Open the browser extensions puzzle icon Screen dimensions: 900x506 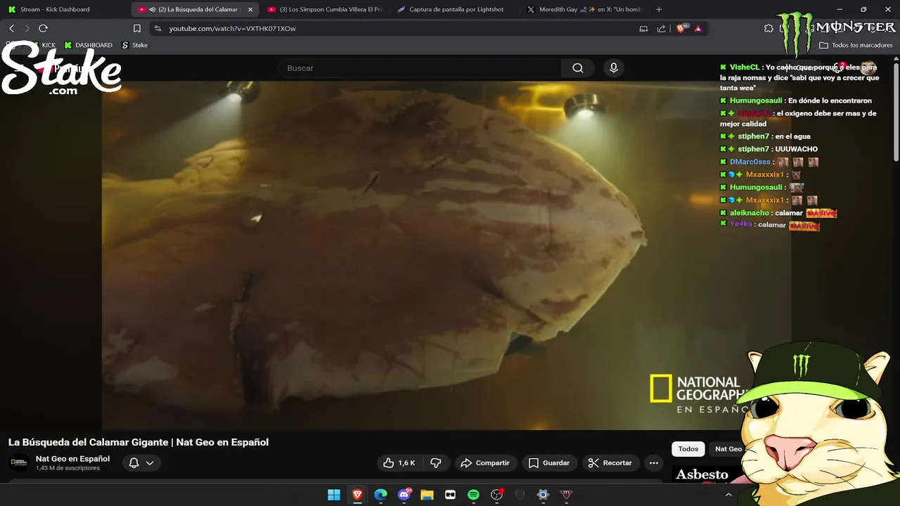click(769, 29)
